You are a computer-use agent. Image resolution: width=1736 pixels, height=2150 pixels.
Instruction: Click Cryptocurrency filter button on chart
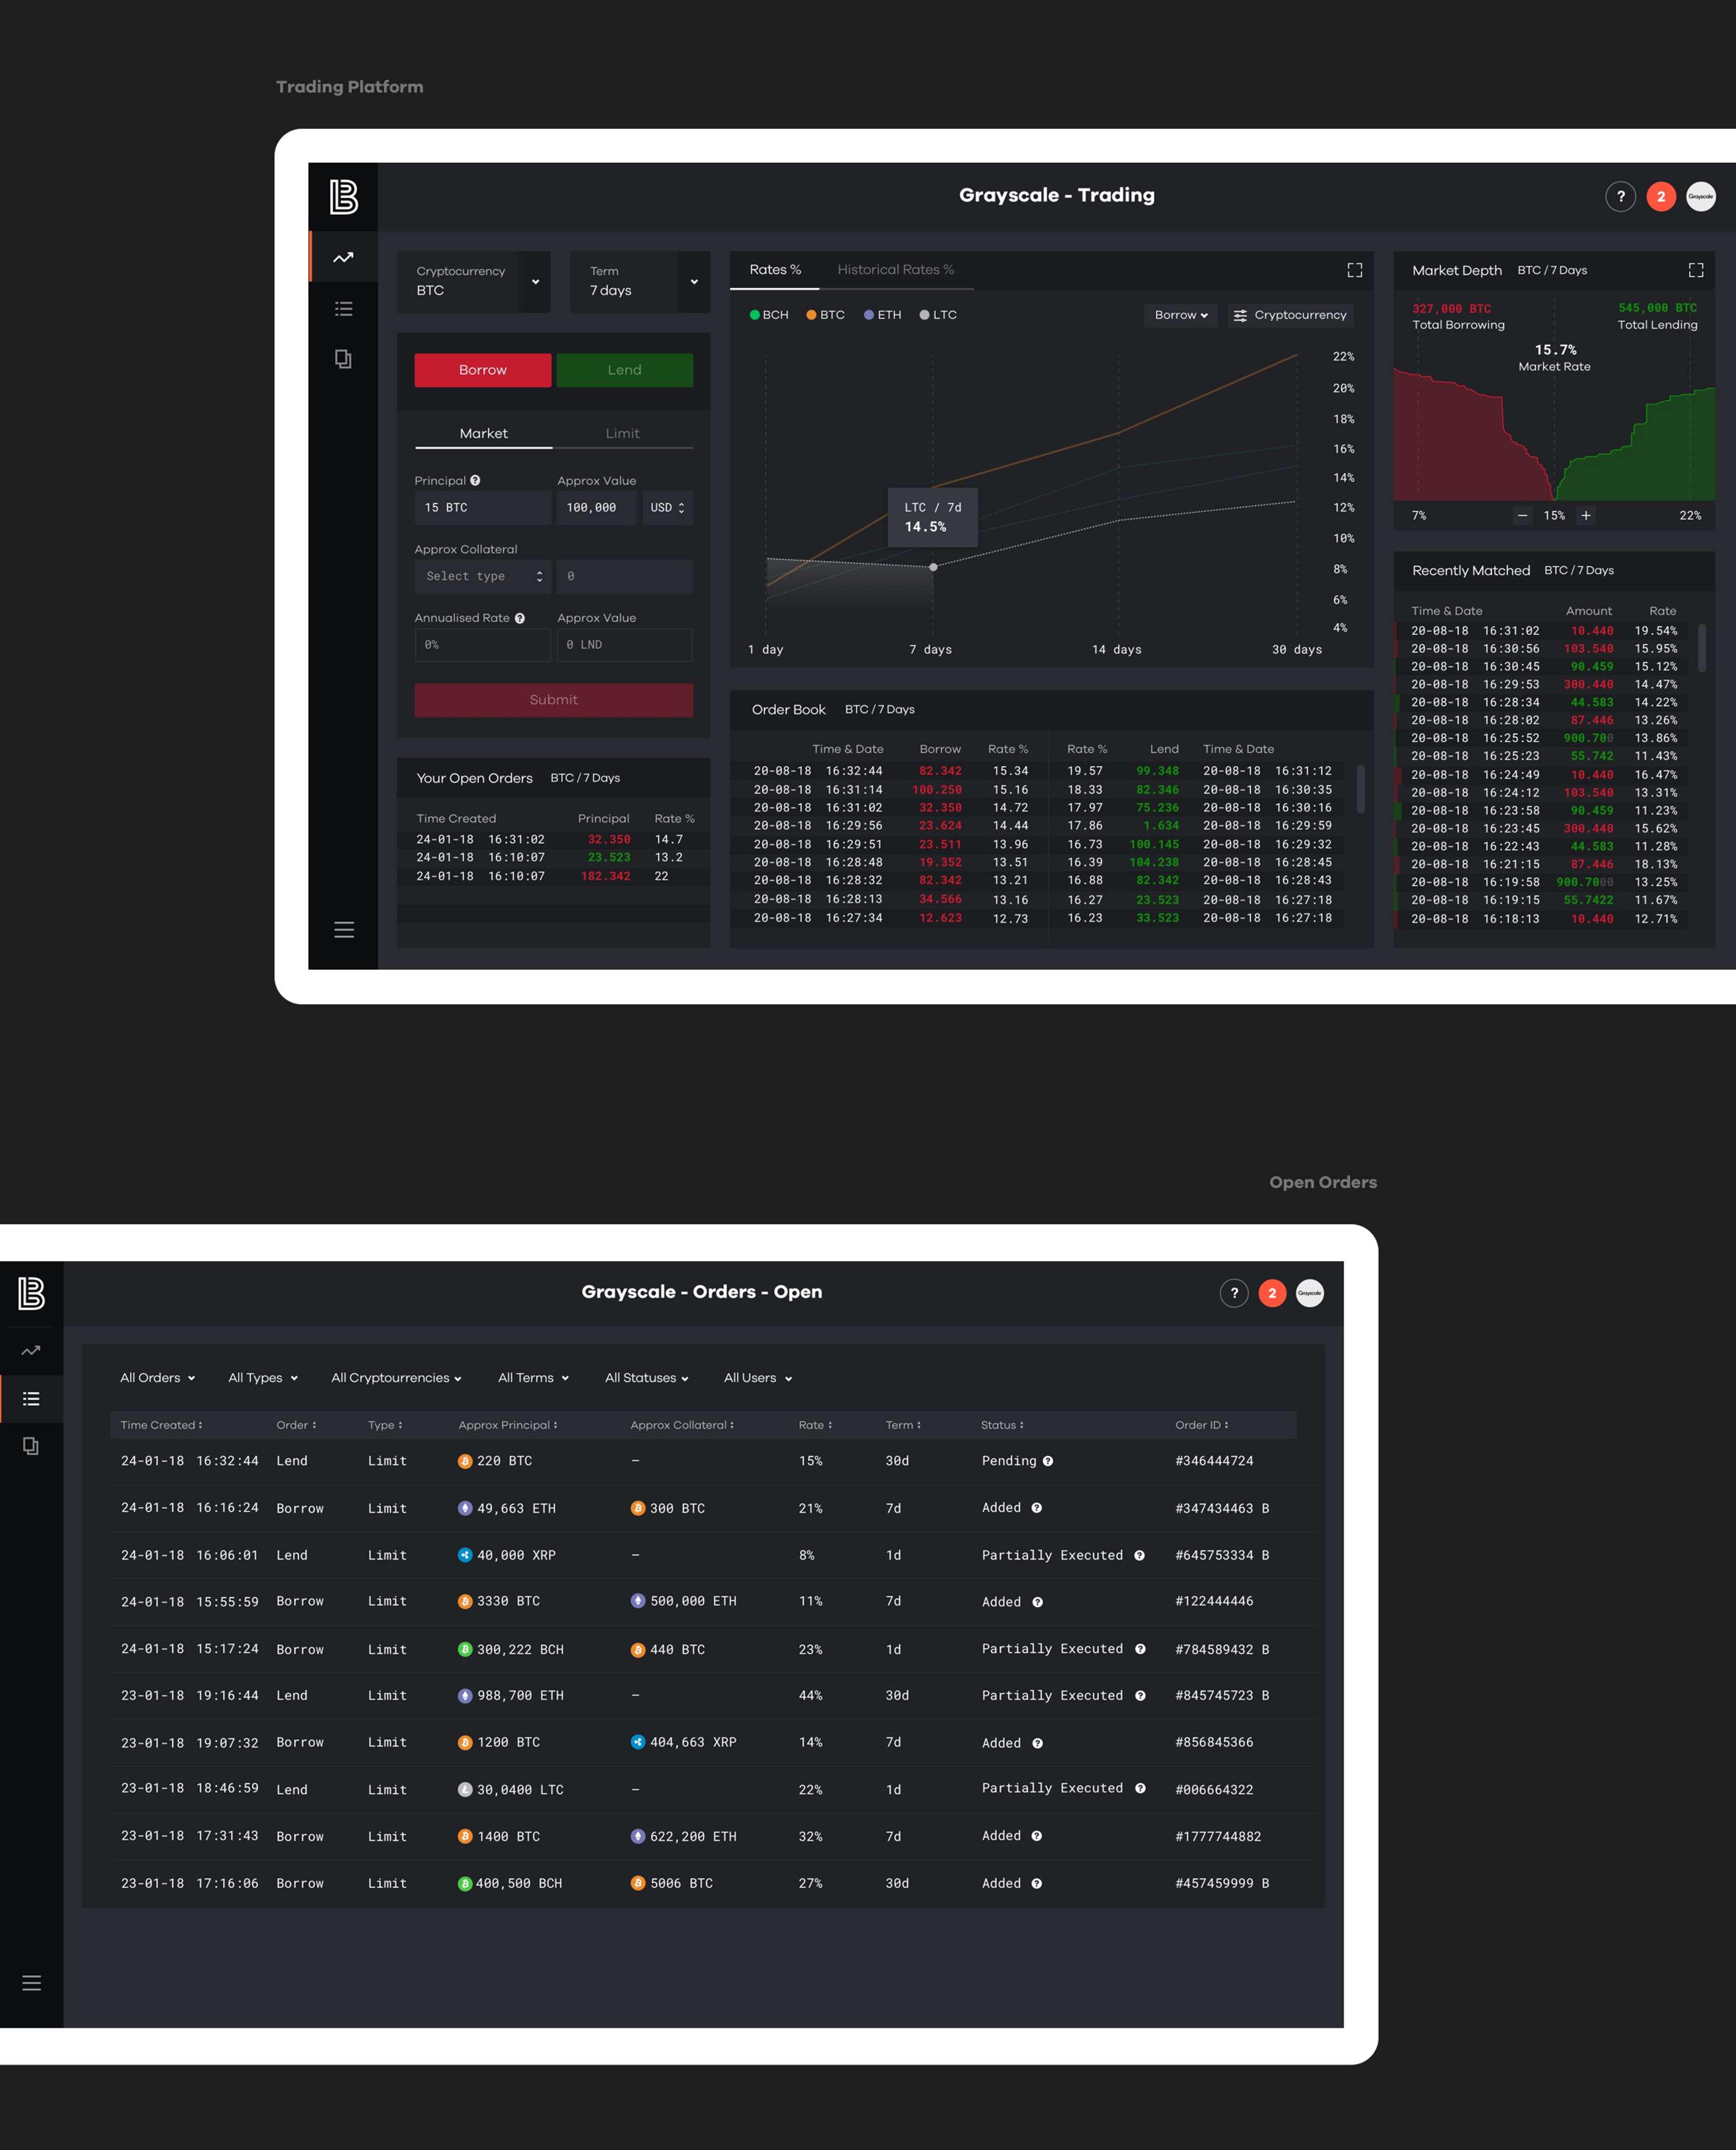[x=1291, y=315]
